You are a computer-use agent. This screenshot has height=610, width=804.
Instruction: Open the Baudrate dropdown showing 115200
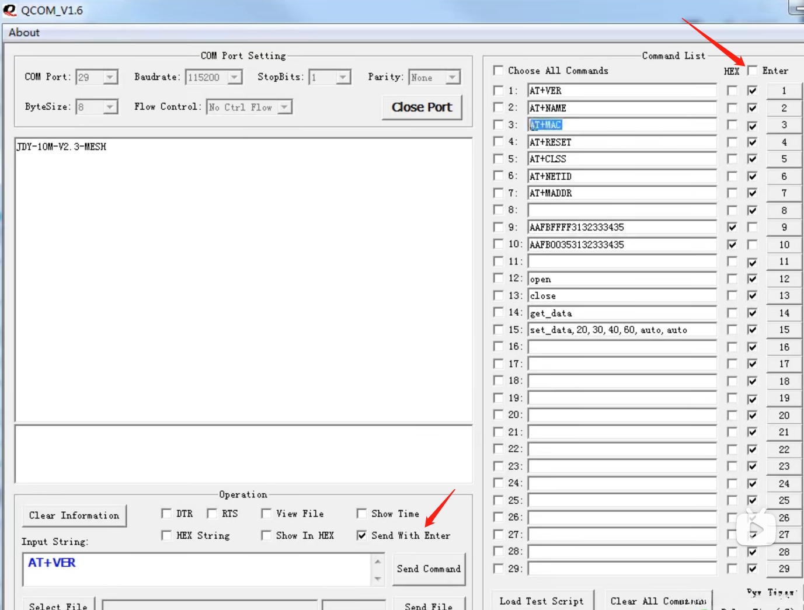click(x=235, y=77)
